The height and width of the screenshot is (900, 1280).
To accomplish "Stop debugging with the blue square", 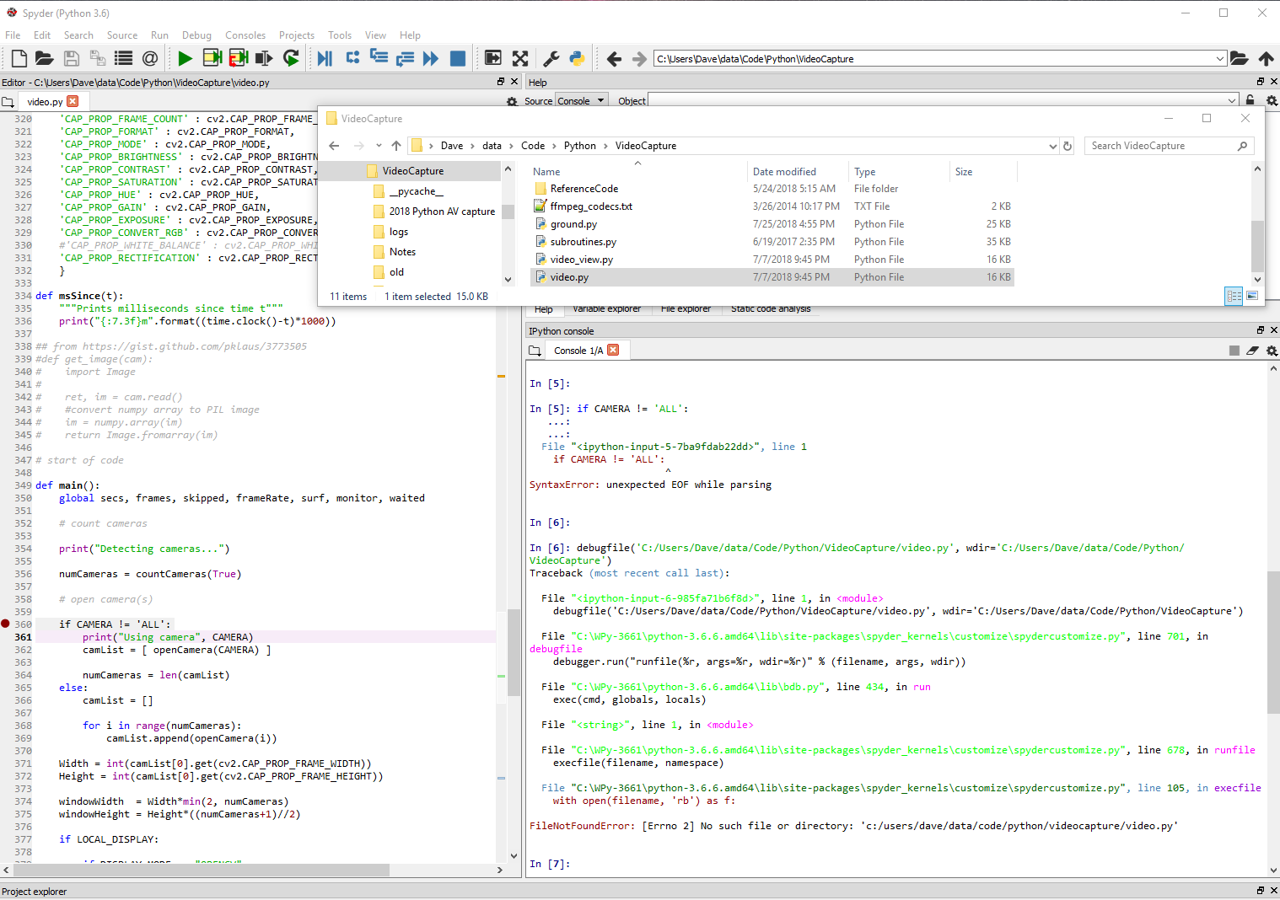I will (x=457, y=57).
